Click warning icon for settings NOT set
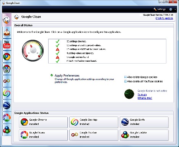 57,49
